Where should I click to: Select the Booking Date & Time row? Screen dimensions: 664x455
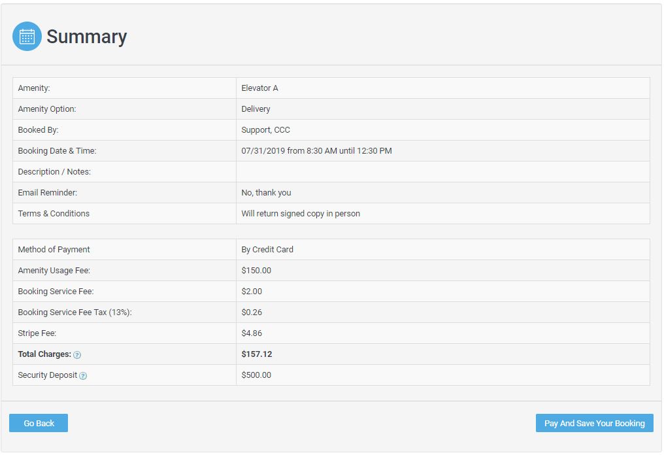(x=317, y=150)
